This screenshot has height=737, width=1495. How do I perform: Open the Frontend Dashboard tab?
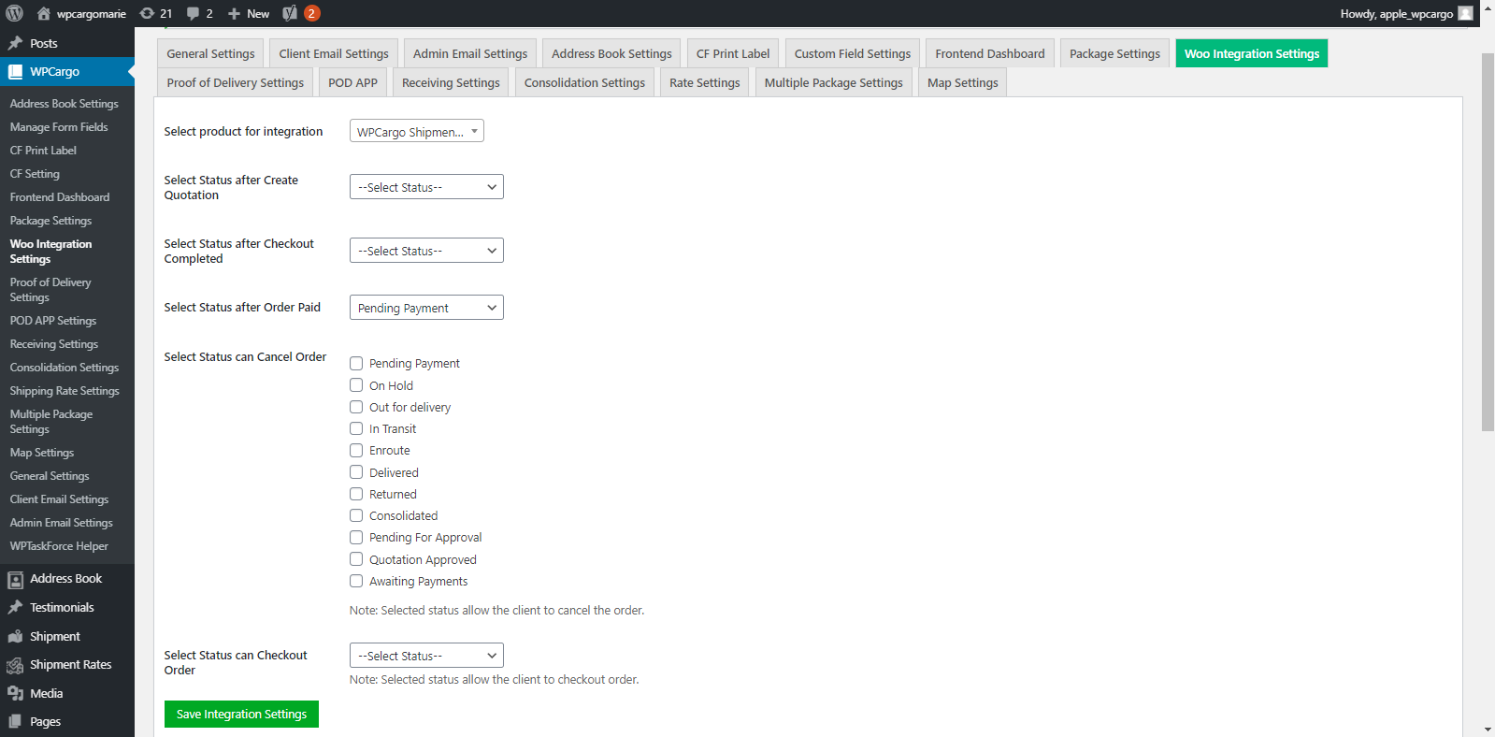tap(989, 53)
